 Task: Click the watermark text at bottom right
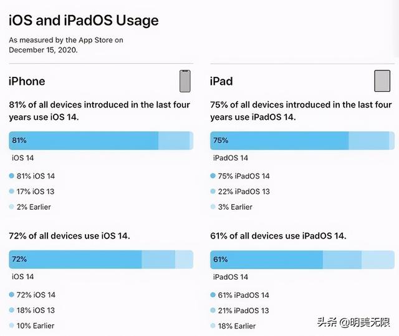click(353, 322)
